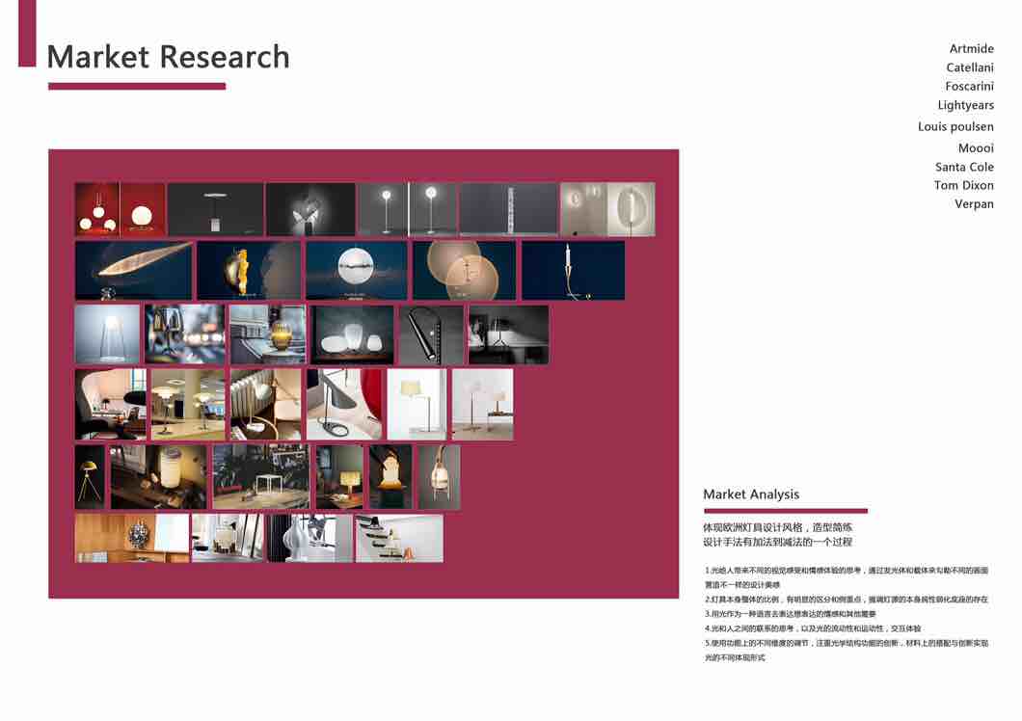Select the amber glass lamp by window thumbnail

(268, 334)
